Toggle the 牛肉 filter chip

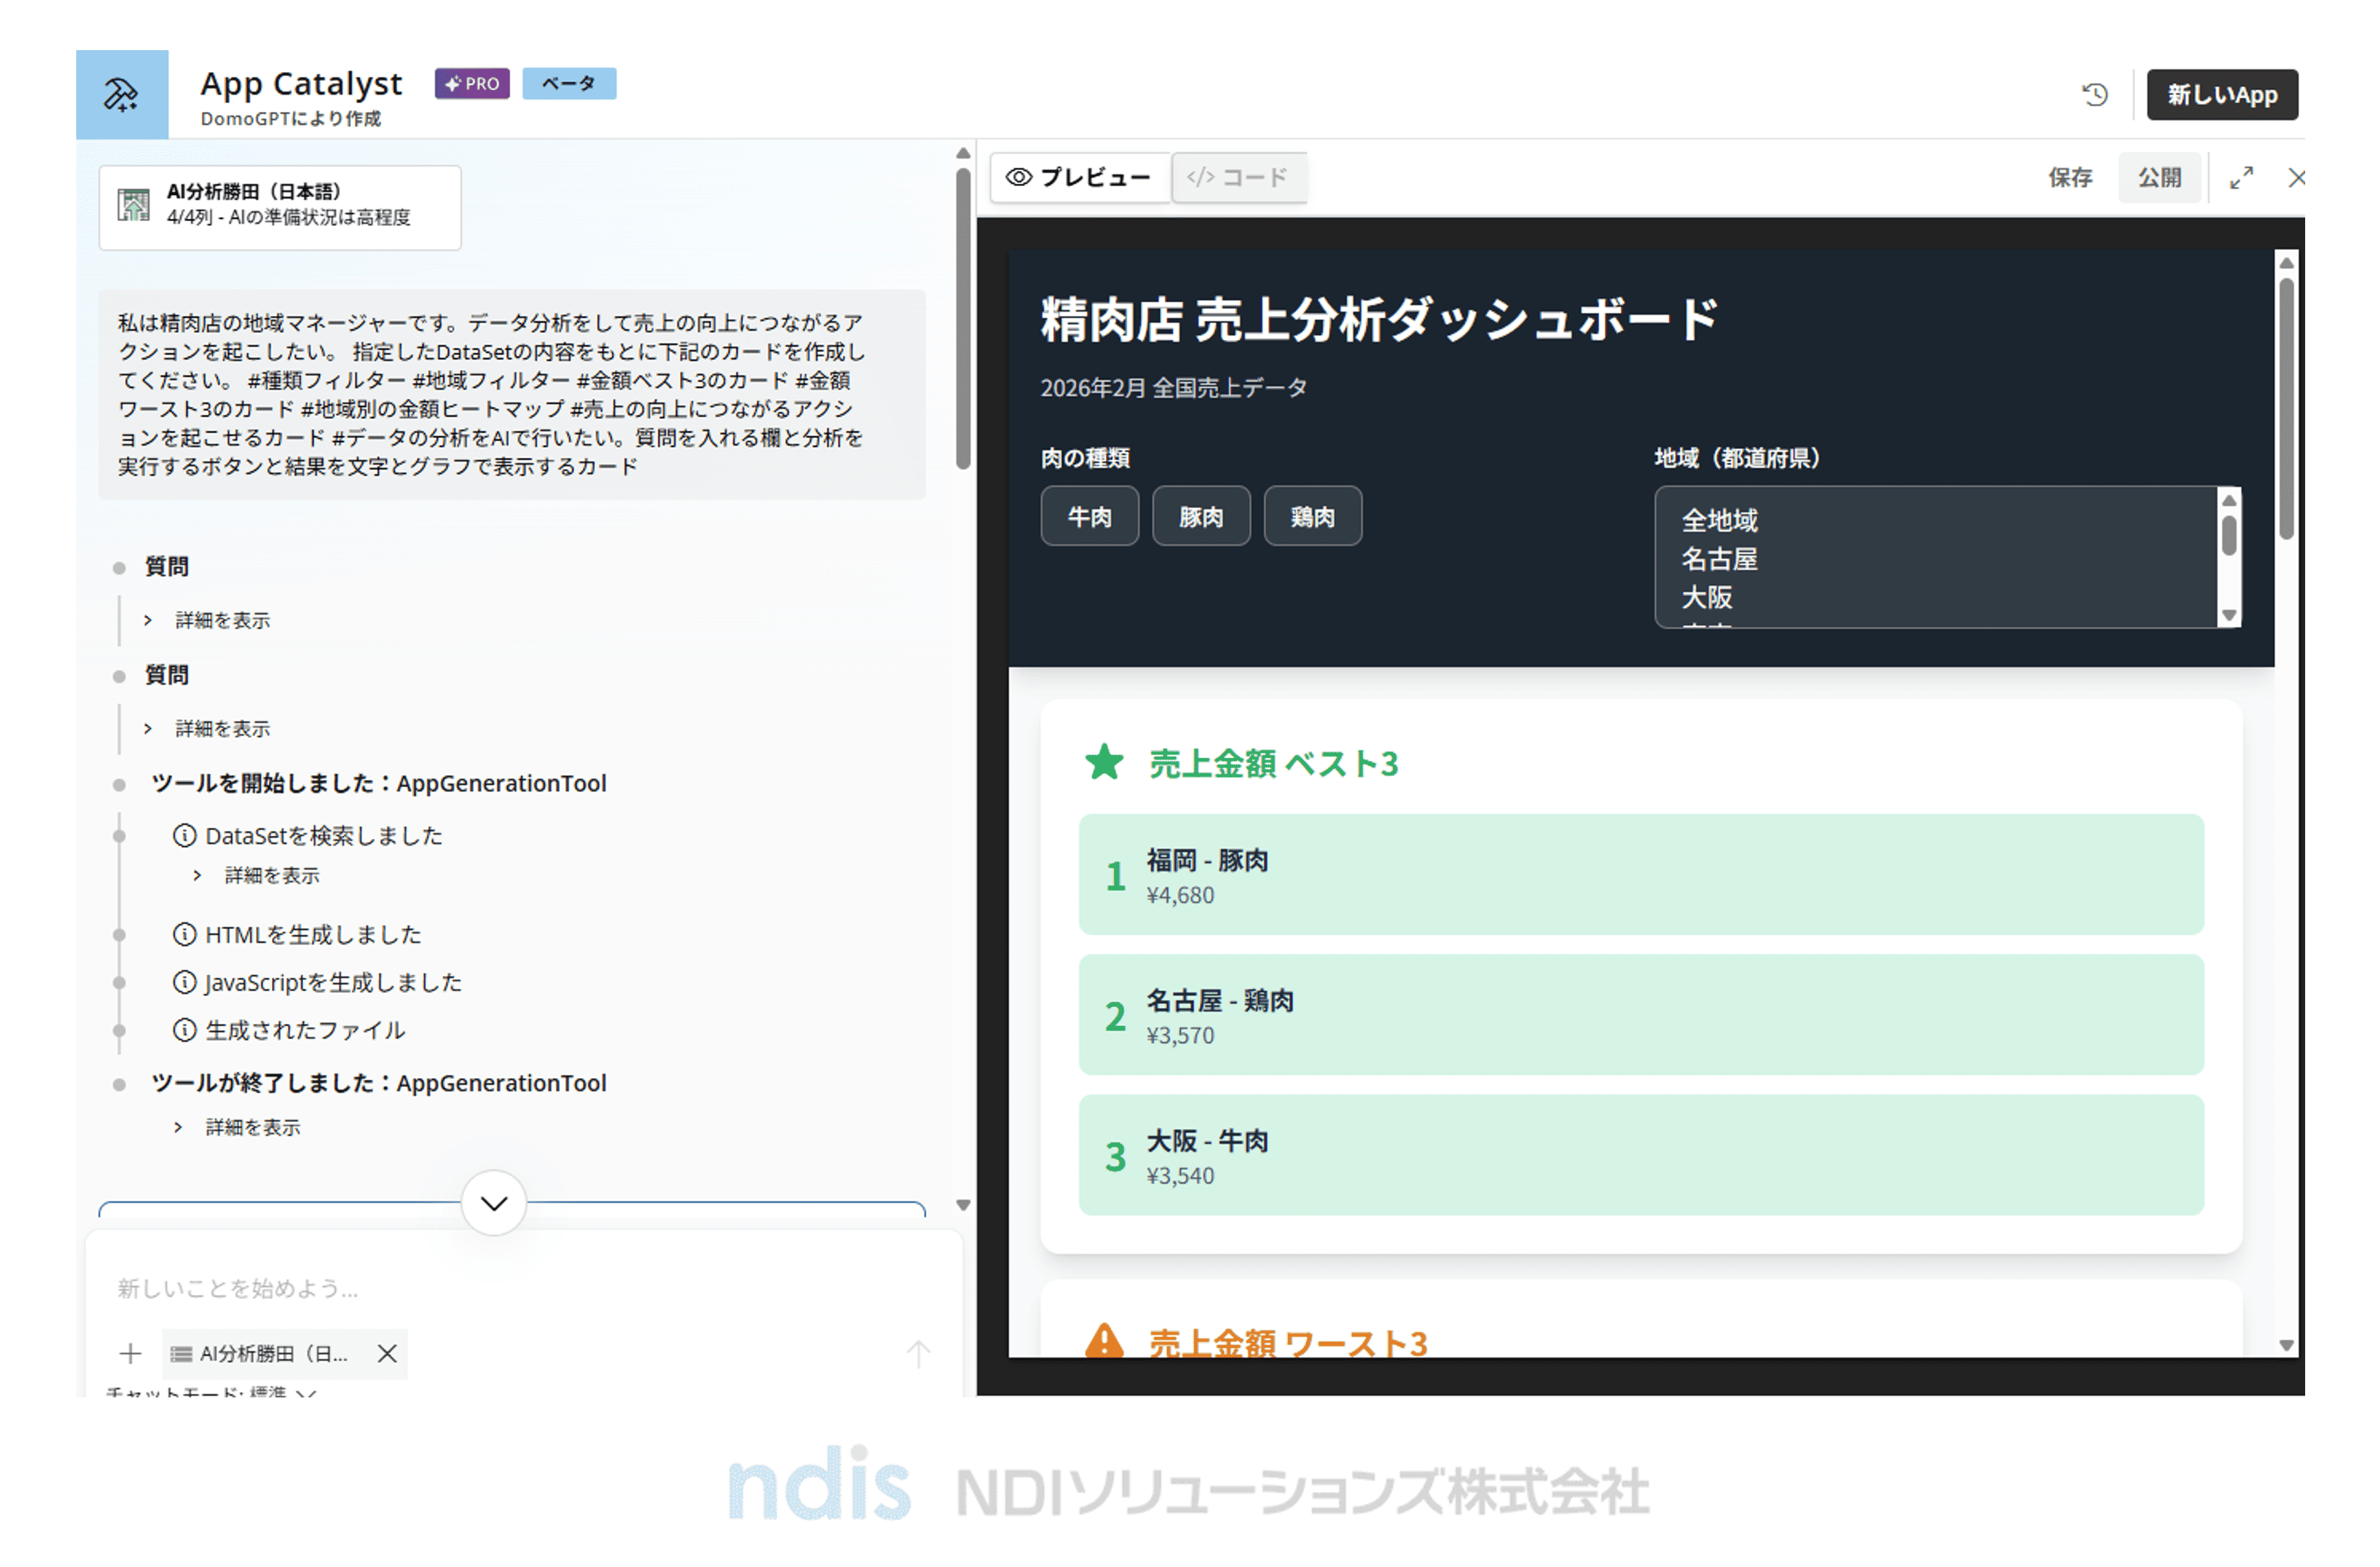(x=1089, y=516)
